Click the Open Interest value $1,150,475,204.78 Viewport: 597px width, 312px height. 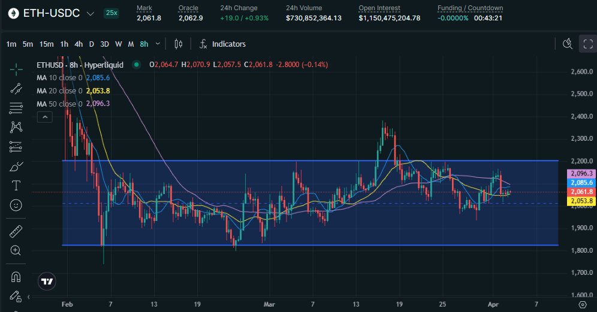pos(389,18)
